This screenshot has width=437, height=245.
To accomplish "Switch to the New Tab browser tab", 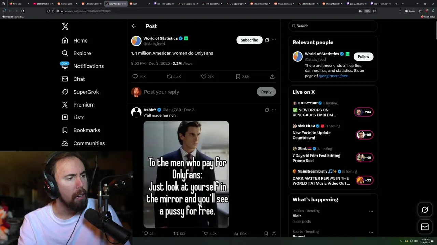I will (19, 4).
